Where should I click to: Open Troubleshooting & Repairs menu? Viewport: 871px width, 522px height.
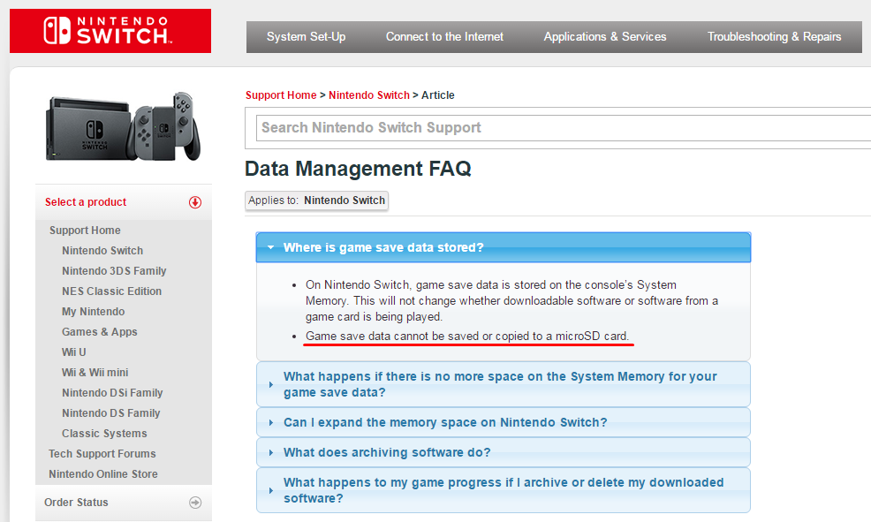(x=774, y=36)
